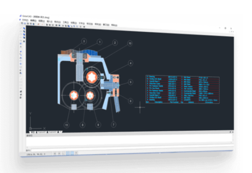The width and height of the screenshot is (252, 173).
Task: Click the Erase tool with the red-blue icon
Action: (21, 52)
